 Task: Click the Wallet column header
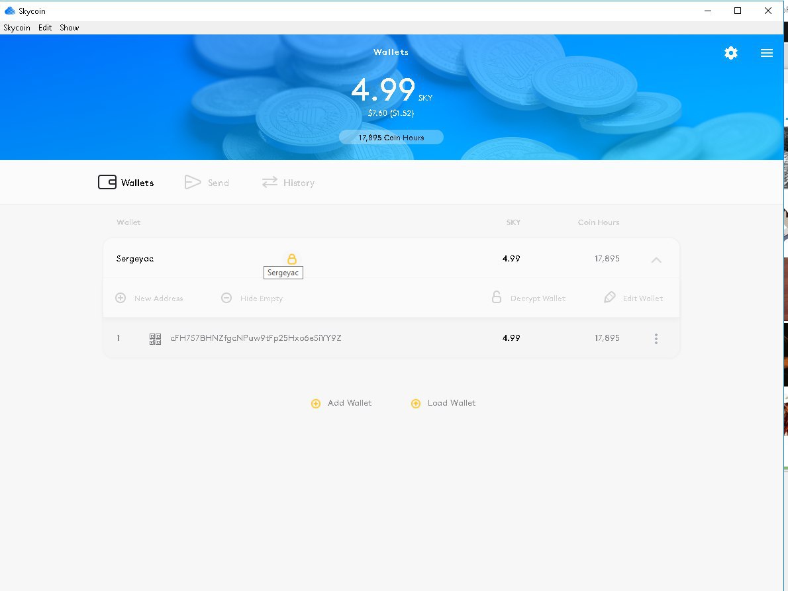point(128,222)
